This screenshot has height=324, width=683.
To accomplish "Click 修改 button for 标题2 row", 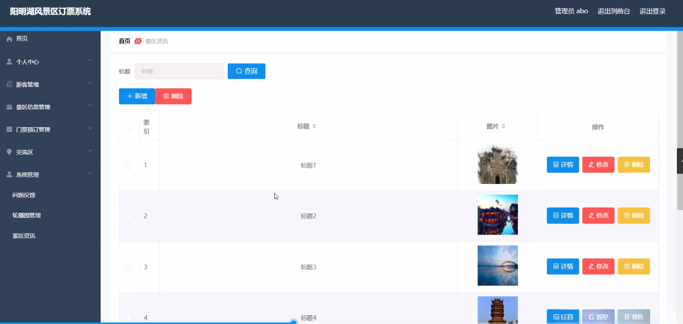I will (x=598, y=215).
